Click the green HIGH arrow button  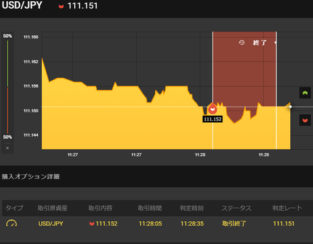pos(305,93)
